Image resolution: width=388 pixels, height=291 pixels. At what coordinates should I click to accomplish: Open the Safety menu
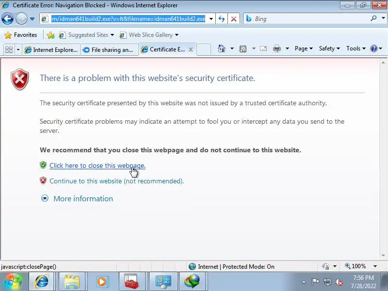click(329, 48)
